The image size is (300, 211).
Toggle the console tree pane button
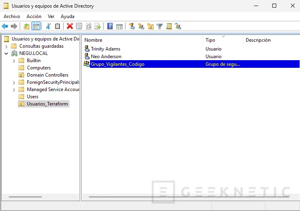pyautogui.click(x=36, y=26)
